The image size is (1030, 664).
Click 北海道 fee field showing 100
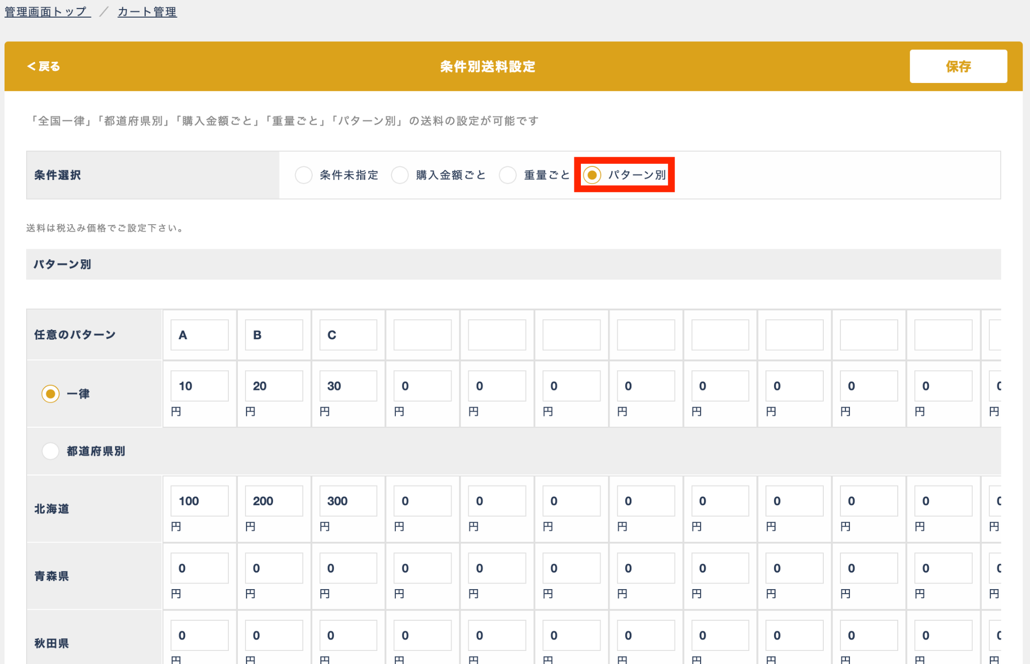coord(200,501)
